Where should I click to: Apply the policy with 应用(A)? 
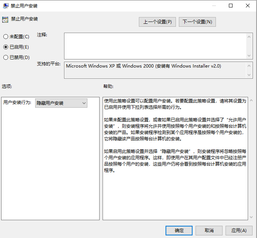click(239, 231)
